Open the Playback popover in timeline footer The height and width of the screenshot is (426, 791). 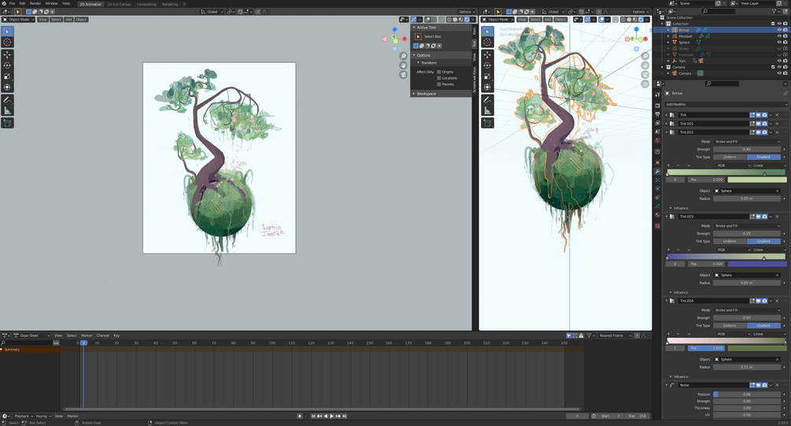22,417
